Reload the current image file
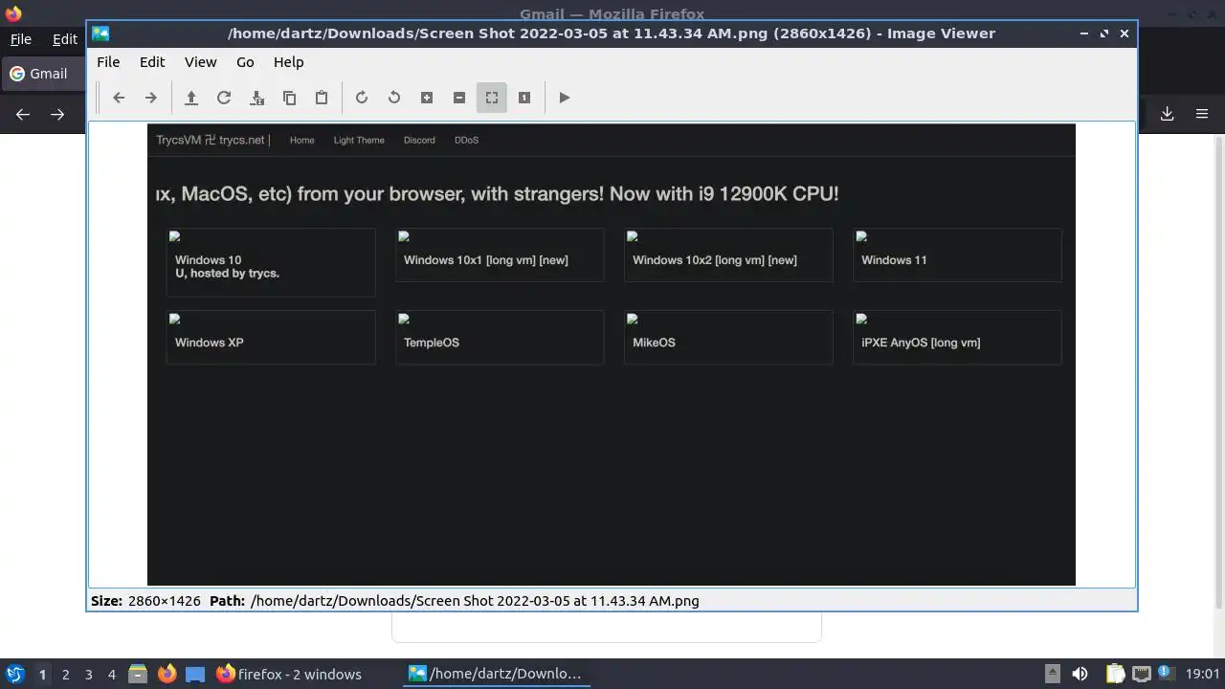 coord(224,98)
